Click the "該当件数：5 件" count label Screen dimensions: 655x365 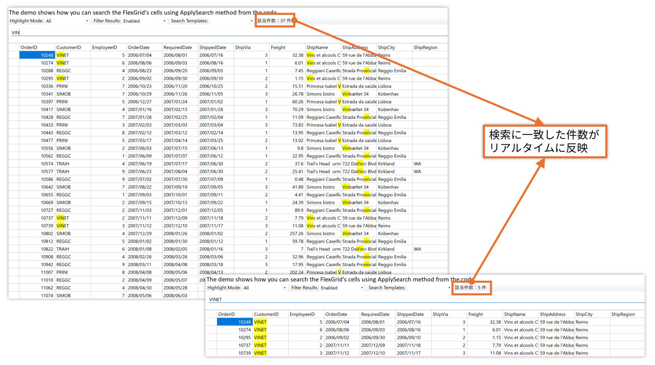(x=471, y=288)
